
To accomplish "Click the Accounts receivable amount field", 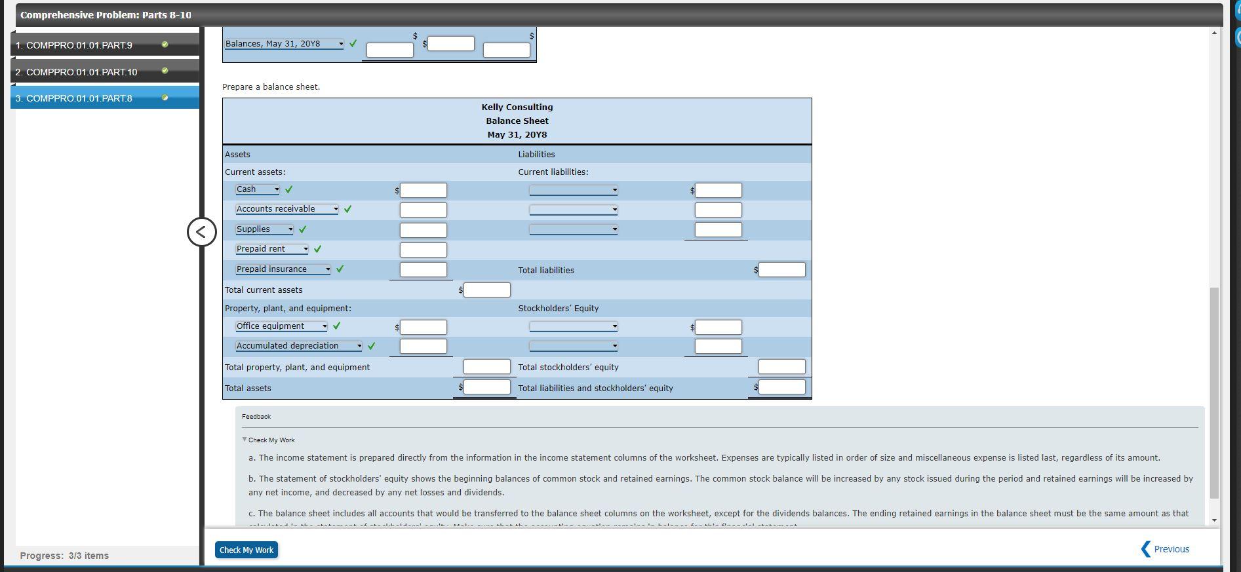I will pyautogui.click(x=424, y=210).
